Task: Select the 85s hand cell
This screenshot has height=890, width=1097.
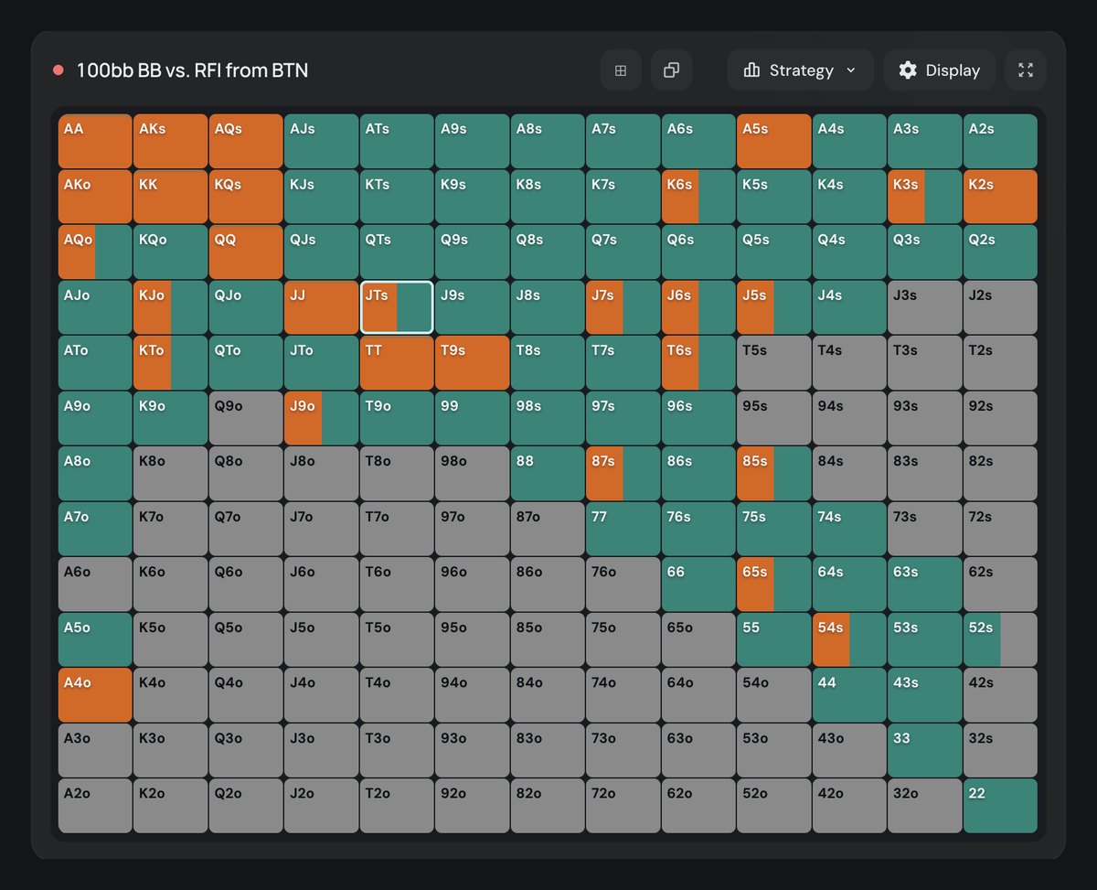Action: pos(774,474)
